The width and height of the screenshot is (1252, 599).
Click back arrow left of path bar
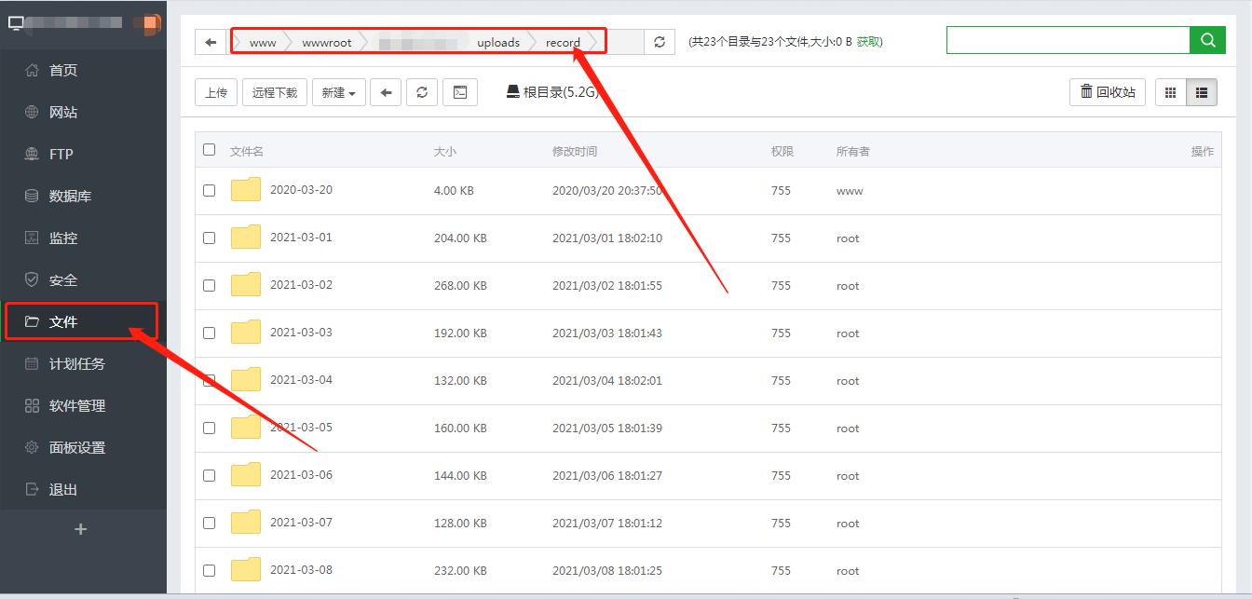tap(211, 42)
